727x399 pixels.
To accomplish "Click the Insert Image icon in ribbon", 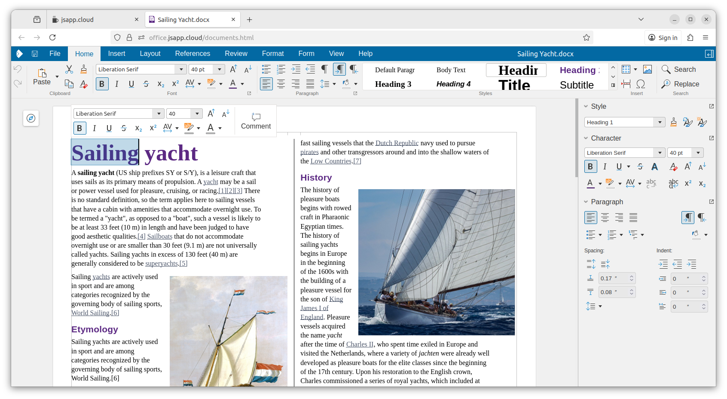I will [x=648, y=69].
